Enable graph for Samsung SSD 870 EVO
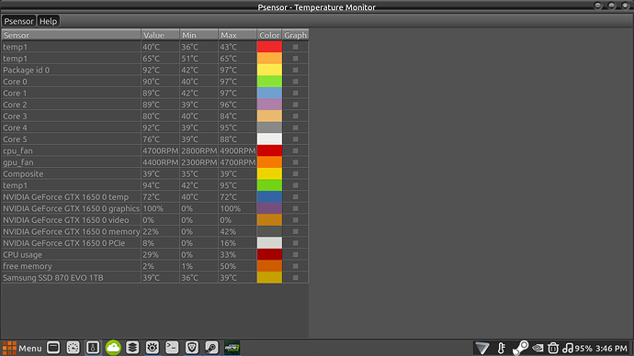The height and width of the screenshot is (356, 634). [x=296, y=278]
